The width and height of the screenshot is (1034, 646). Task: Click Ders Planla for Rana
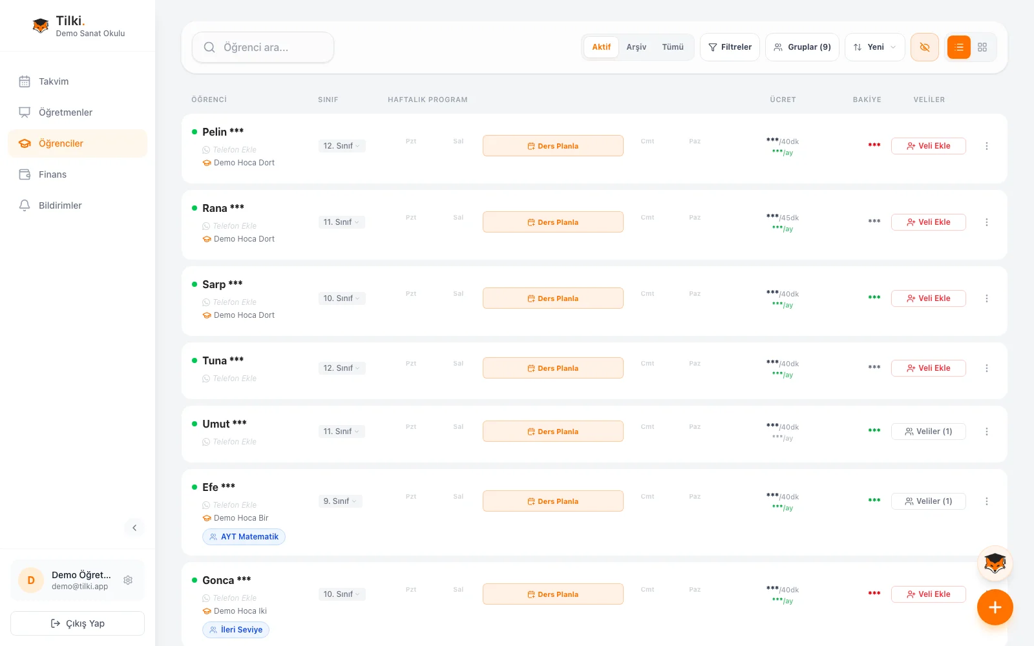pos(553,222)
